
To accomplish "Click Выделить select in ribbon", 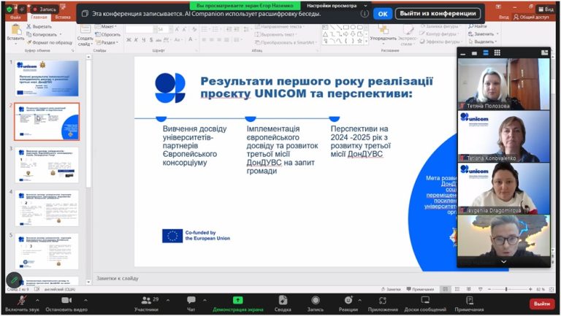I will click(484, 42).
